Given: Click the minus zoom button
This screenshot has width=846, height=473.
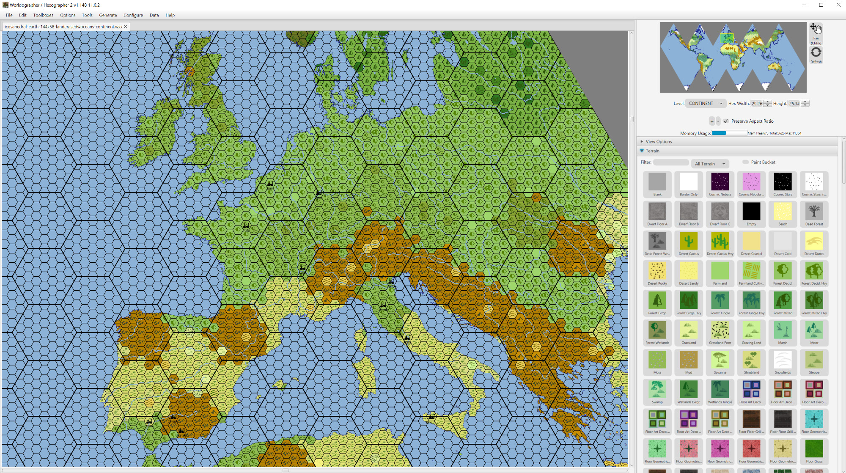Looking at the screenshot, I should click(718, 121).
